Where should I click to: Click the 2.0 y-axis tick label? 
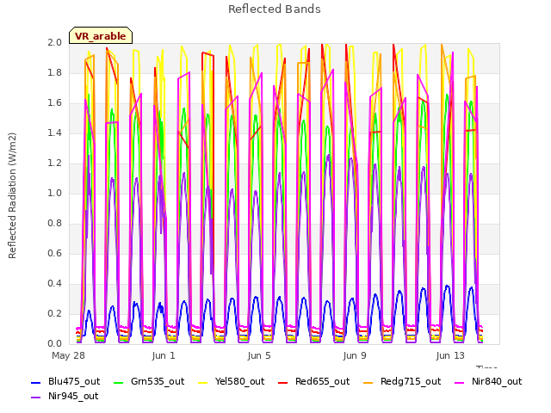[54, 42]
